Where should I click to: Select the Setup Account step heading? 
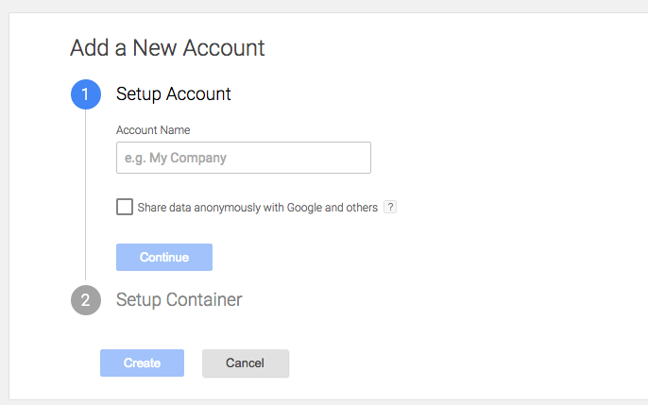point(174,94)
